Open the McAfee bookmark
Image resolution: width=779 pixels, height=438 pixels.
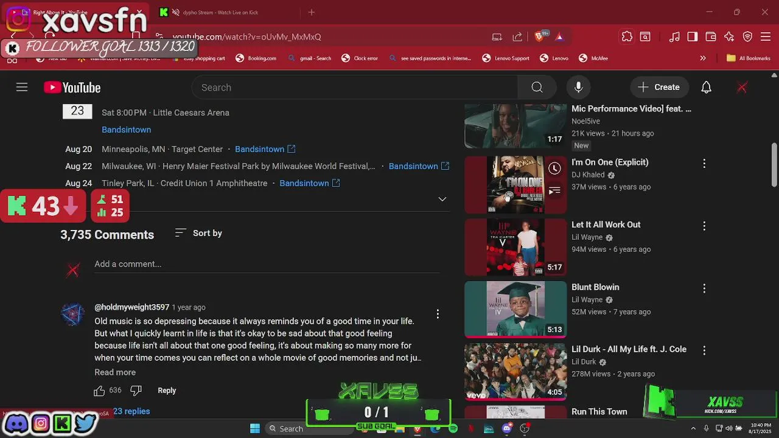click(593, 58)
